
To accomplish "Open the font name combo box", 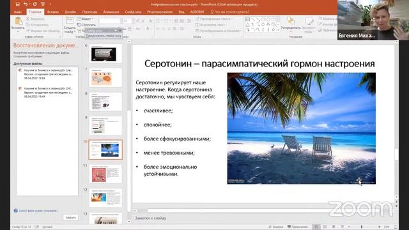I will click(110, 20).
